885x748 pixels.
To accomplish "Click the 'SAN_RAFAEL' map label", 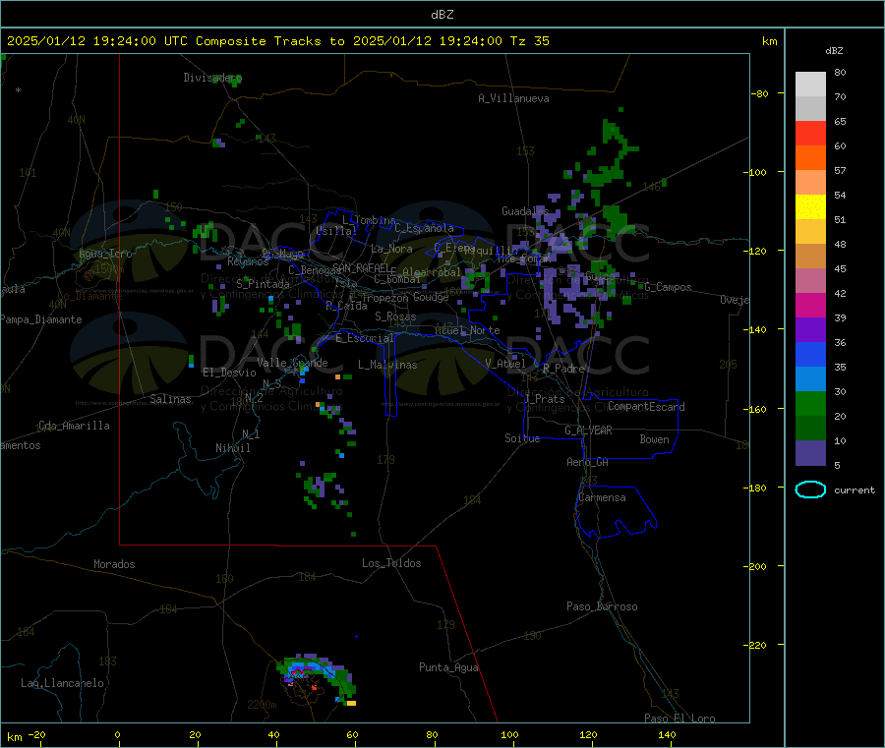I will click(x=361, y=267).
